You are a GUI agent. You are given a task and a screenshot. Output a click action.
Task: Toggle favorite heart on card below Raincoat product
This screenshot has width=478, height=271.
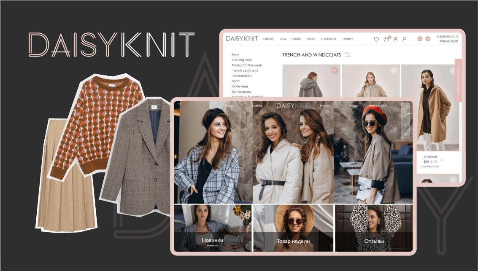[x=453, y=180]
